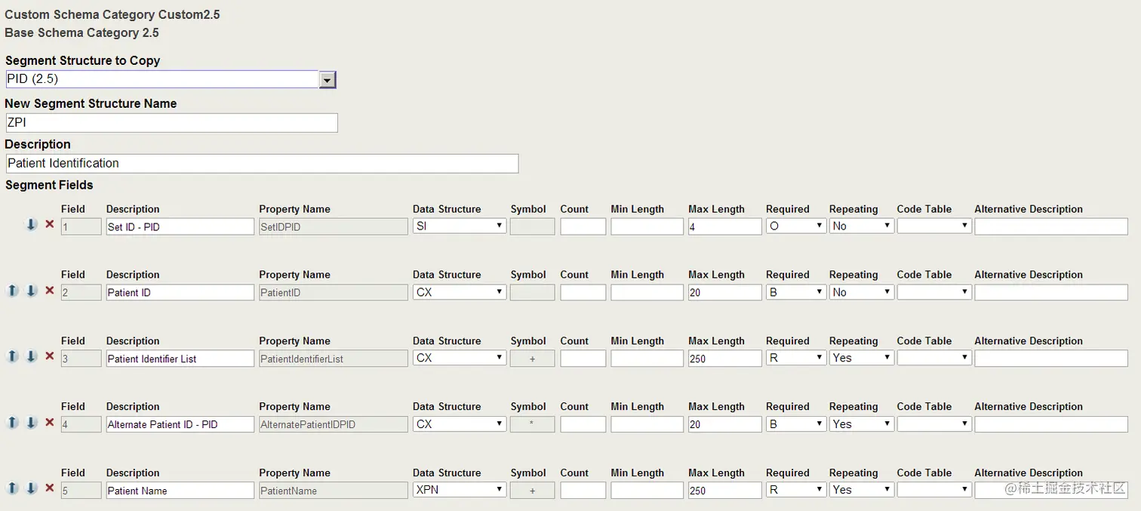This screenshot has height=511, width=1141.
Task: Click Alternative Description field for Set ID - PID
Action: [1051, 226]
